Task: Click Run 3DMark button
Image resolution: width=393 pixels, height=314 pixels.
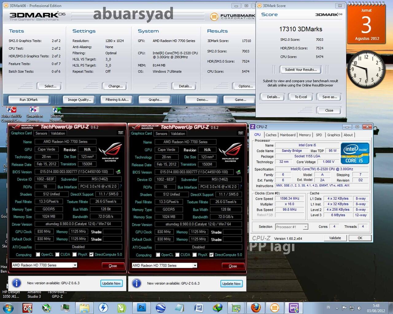Action: tap(29, 100)
